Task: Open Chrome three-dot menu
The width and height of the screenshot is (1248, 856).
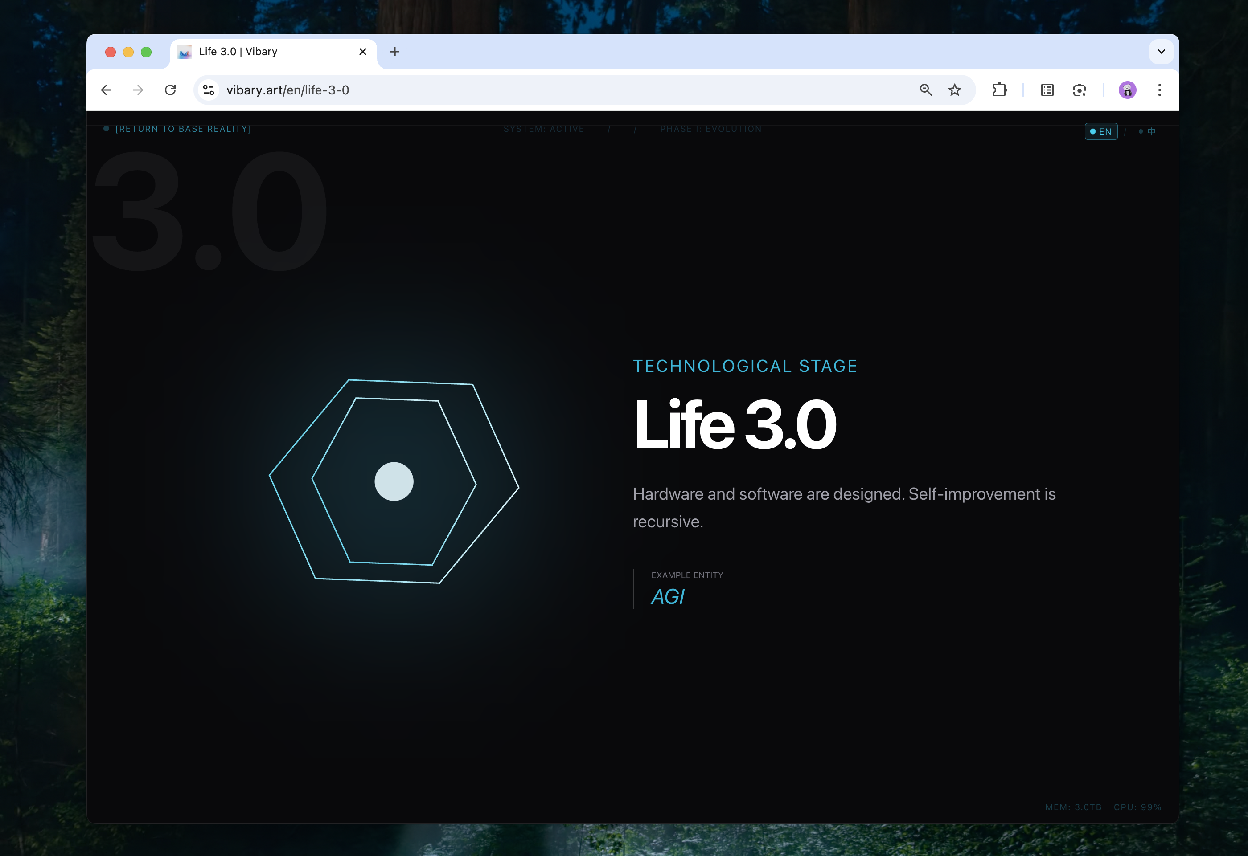Action: [1159, 90]
